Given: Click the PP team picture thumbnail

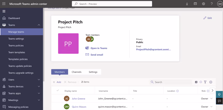Looking at the screenshot, I should [68, 44].
